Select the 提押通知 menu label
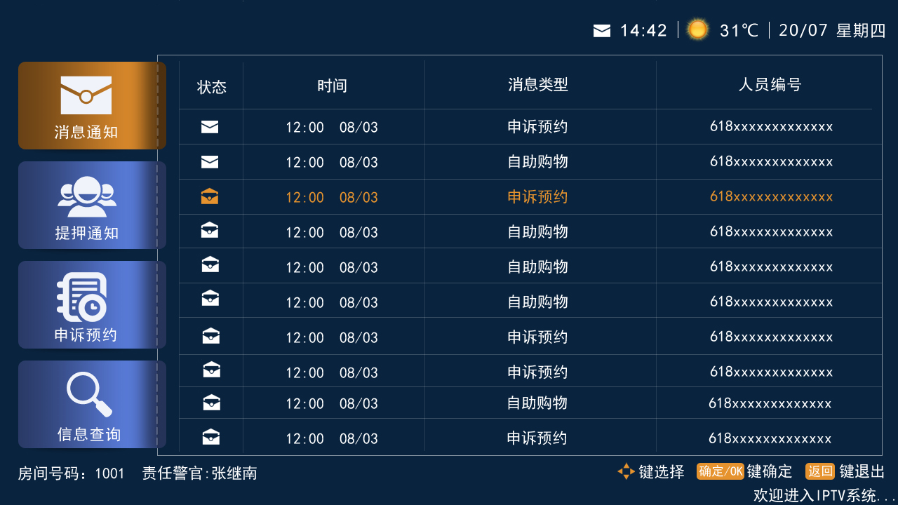The image size is (898, 505). point(87,234)
